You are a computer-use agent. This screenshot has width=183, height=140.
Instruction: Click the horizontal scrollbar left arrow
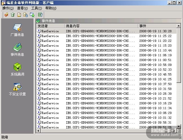click(x=38, y=131)
